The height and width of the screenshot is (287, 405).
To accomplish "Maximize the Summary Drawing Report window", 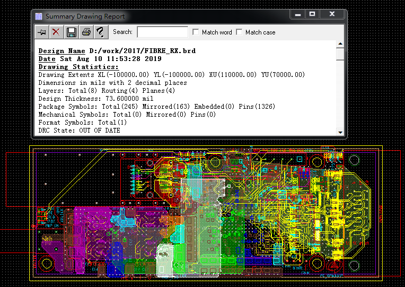I will [x=312, y=15].
